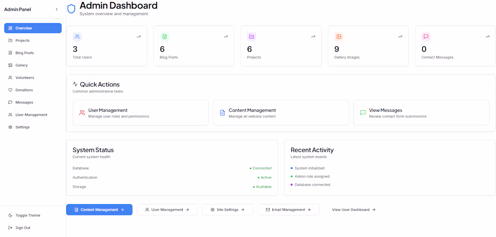Click the Total Users people icon
This screenshot has height=237, width=496.
click(77, 36)
